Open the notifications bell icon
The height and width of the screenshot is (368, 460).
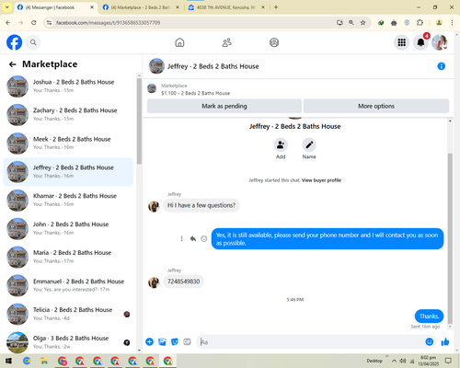[x=420, y=42]
